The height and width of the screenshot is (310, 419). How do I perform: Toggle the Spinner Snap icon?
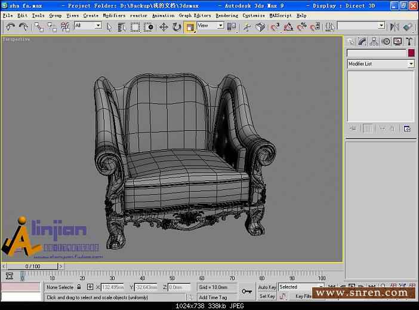(315, 27)
